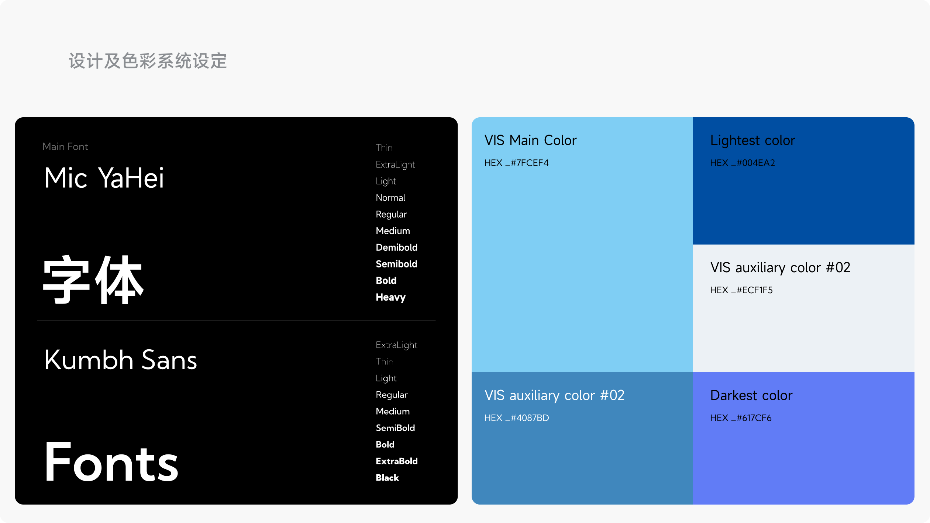Click the Heavy font weight label

point(390,297)
